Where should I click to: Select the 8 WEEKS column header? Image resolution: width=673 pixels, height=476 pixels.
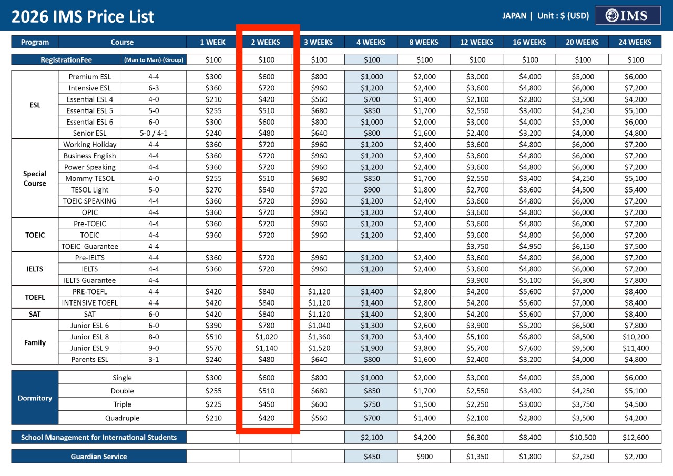click(424, 42)
